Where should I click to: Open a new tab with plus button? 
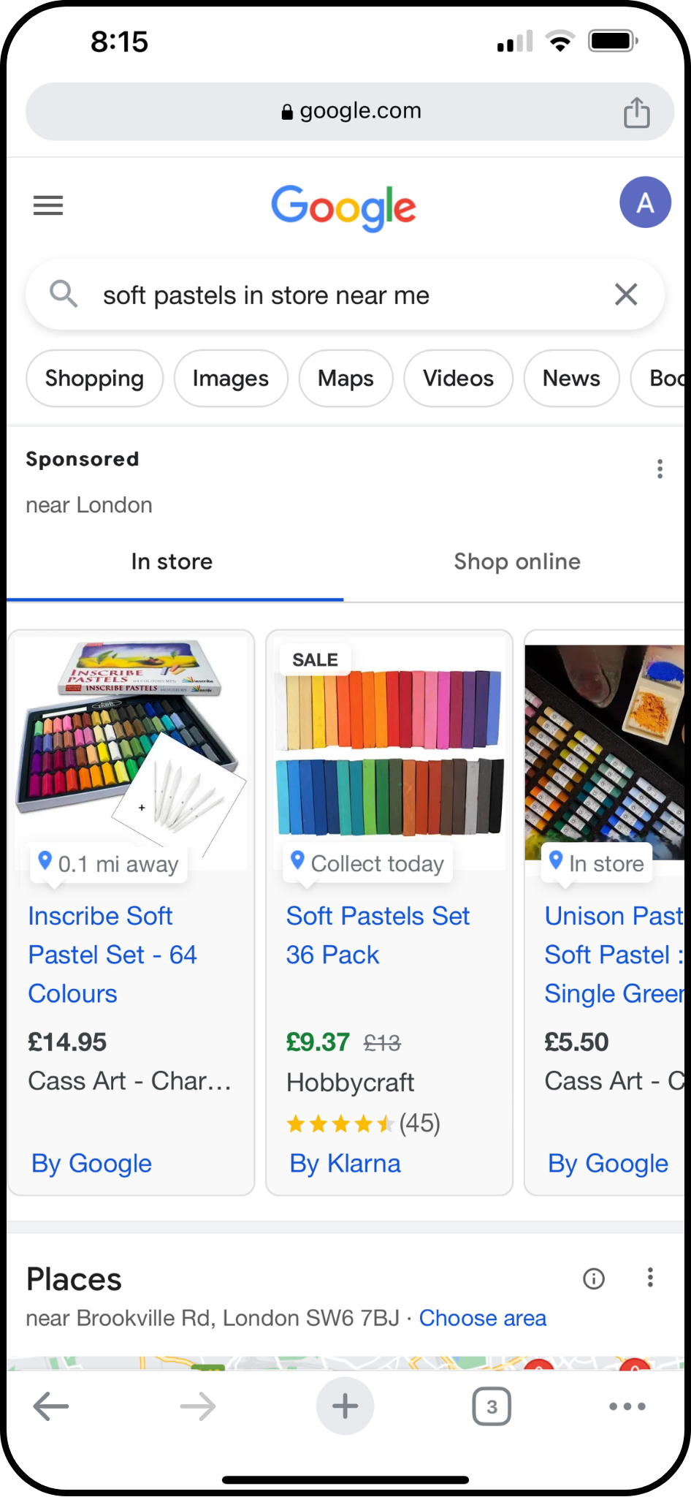pos(345,1406)
